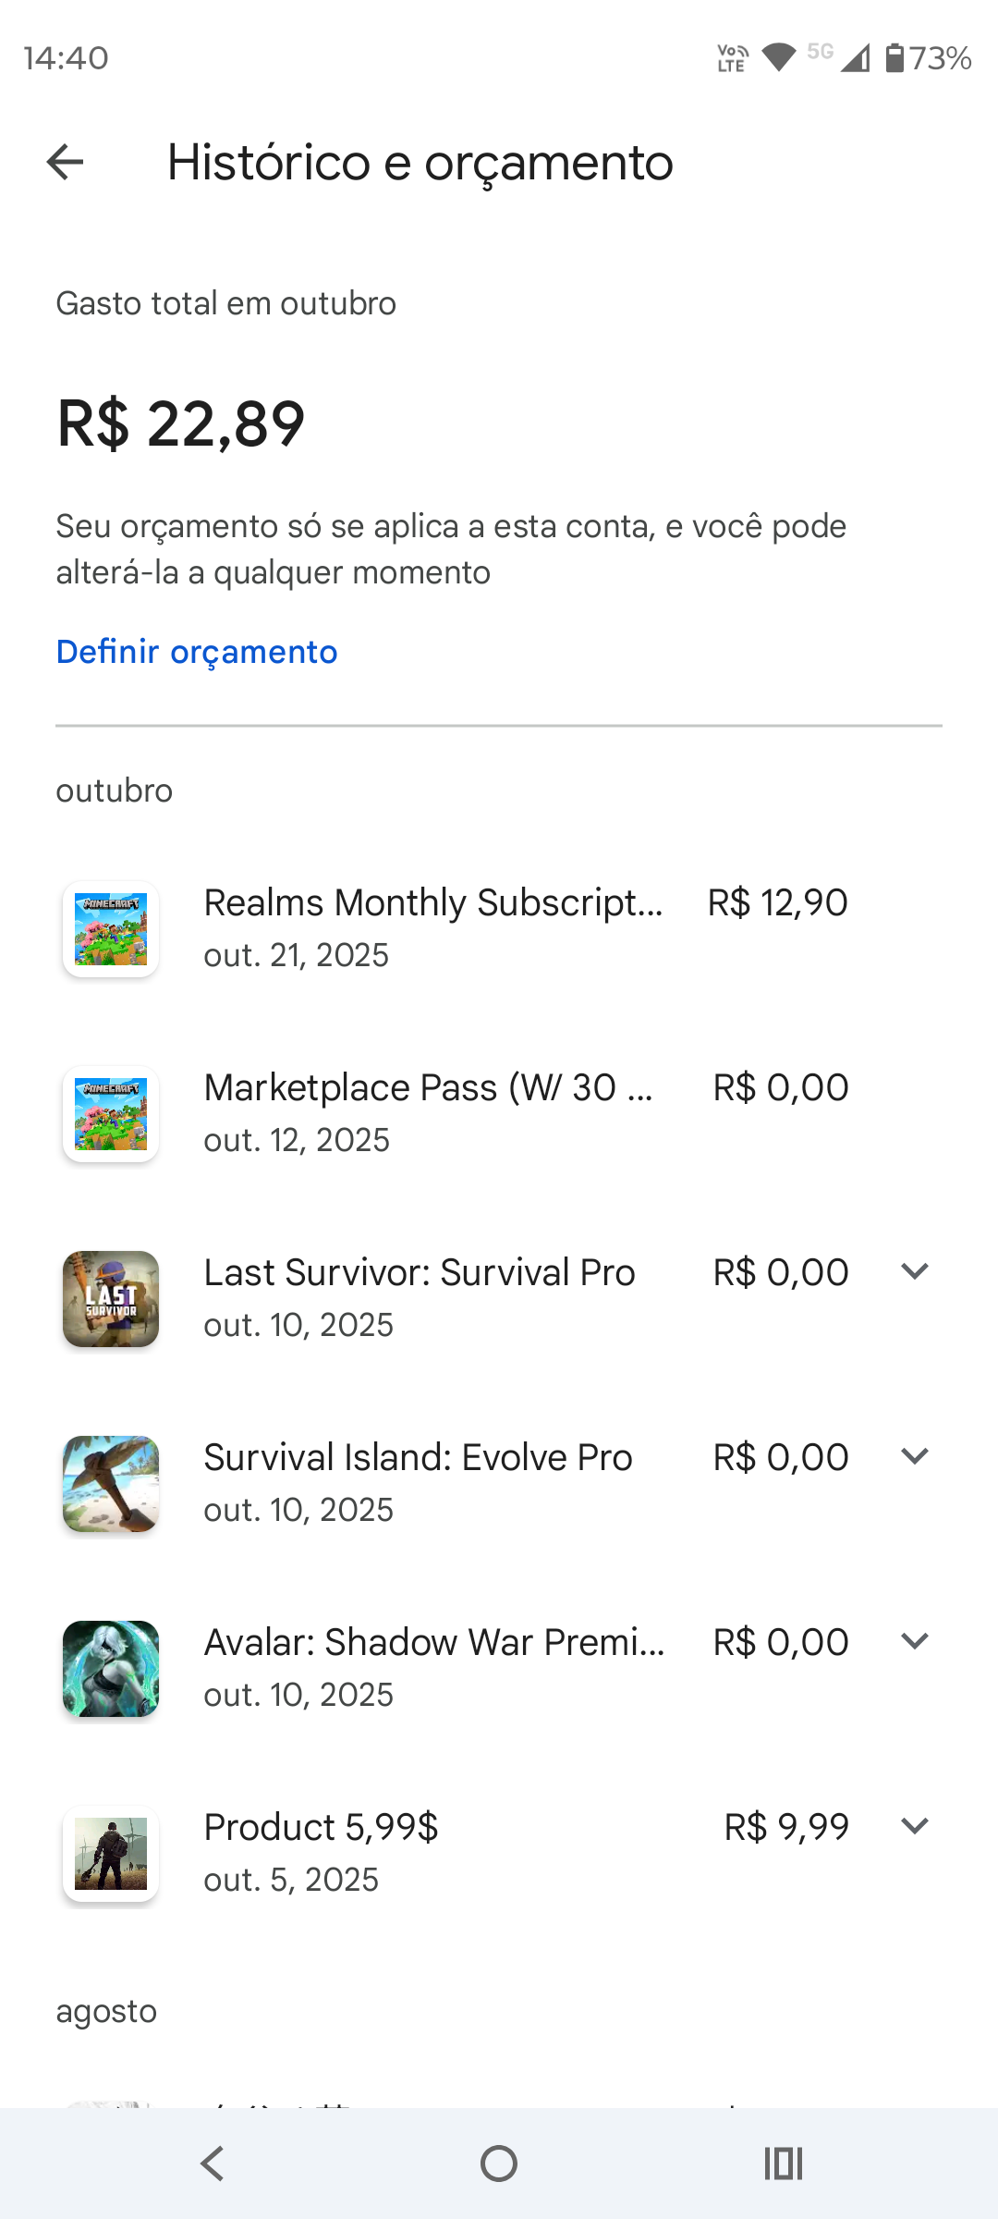The height and width of the screenshot is (2219, 998).
Task: Expand the Last Survivor purchase details
Action: click(914, 1272)
